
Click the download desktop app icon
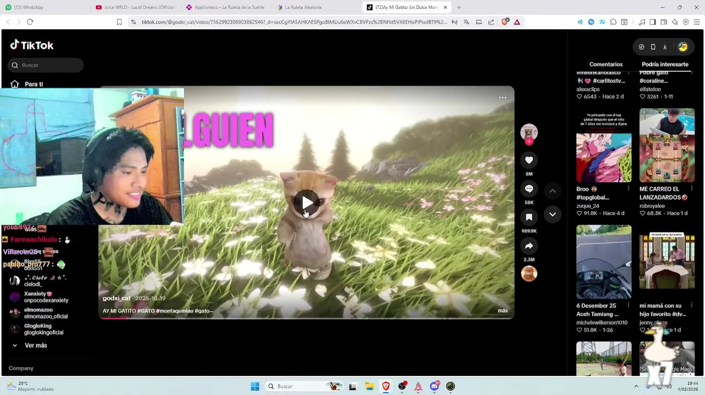[x=664, y=47]
